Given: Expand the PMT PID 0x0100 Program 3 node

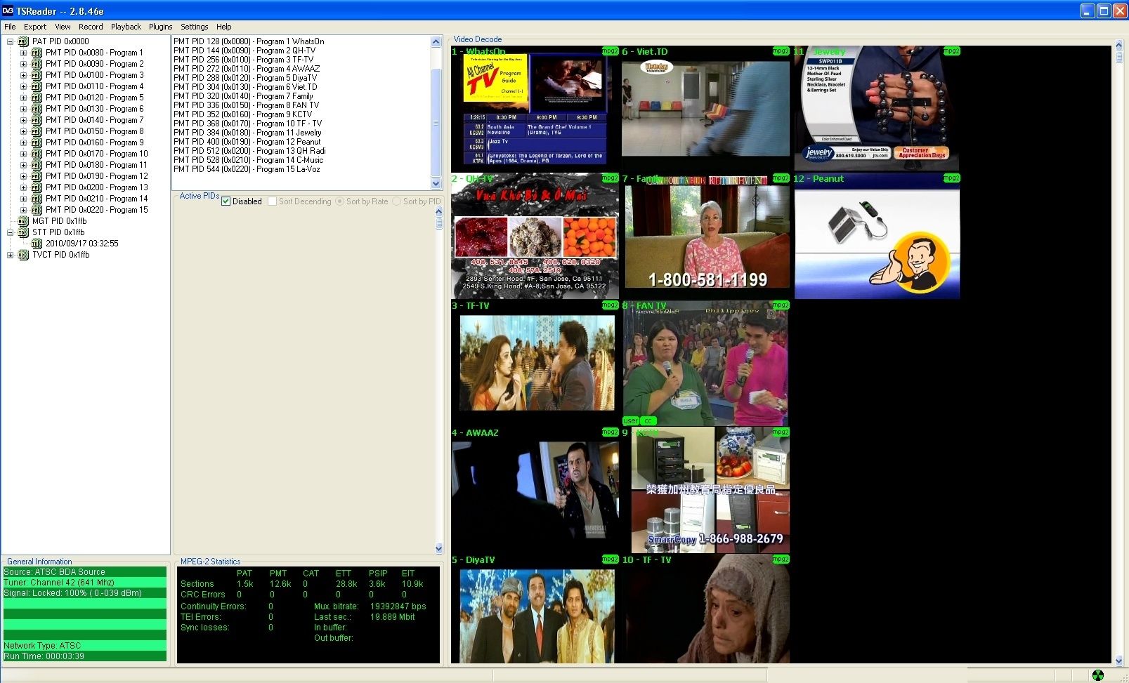Looking at the screenshot, I should (x=23, y=75).
